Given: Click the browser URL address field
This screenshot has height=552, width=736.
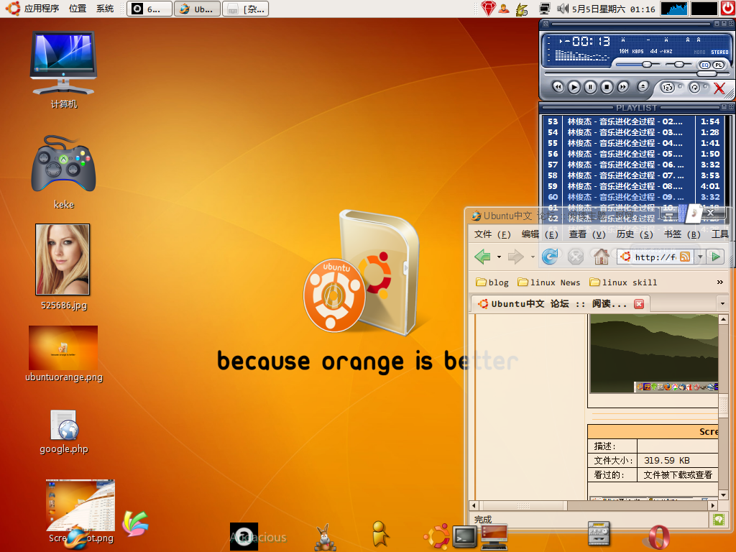Looking at the screenshot, I should pos(655,257).
